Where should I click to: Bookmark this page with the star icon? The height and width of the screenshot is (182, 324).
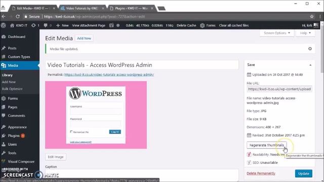[312, 17]
